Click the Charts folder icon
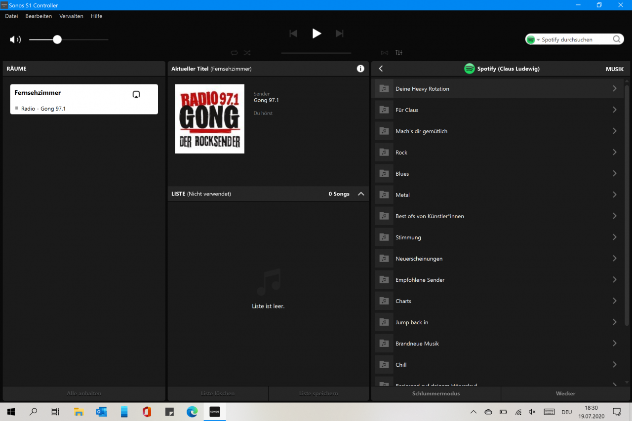 tap(384, 301)
